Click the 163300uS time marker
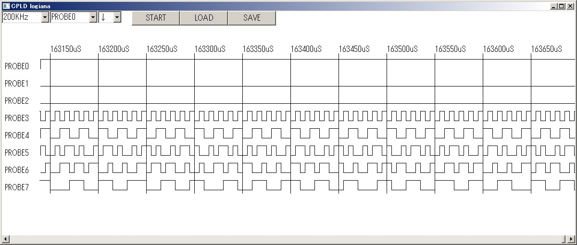The height and width of the screenshot is (245, 577). coord(210,49)
